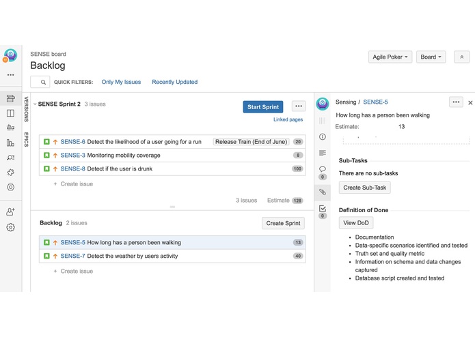
Task: Open the hexagon icon in the sidebar
Action: click(11, 187)
